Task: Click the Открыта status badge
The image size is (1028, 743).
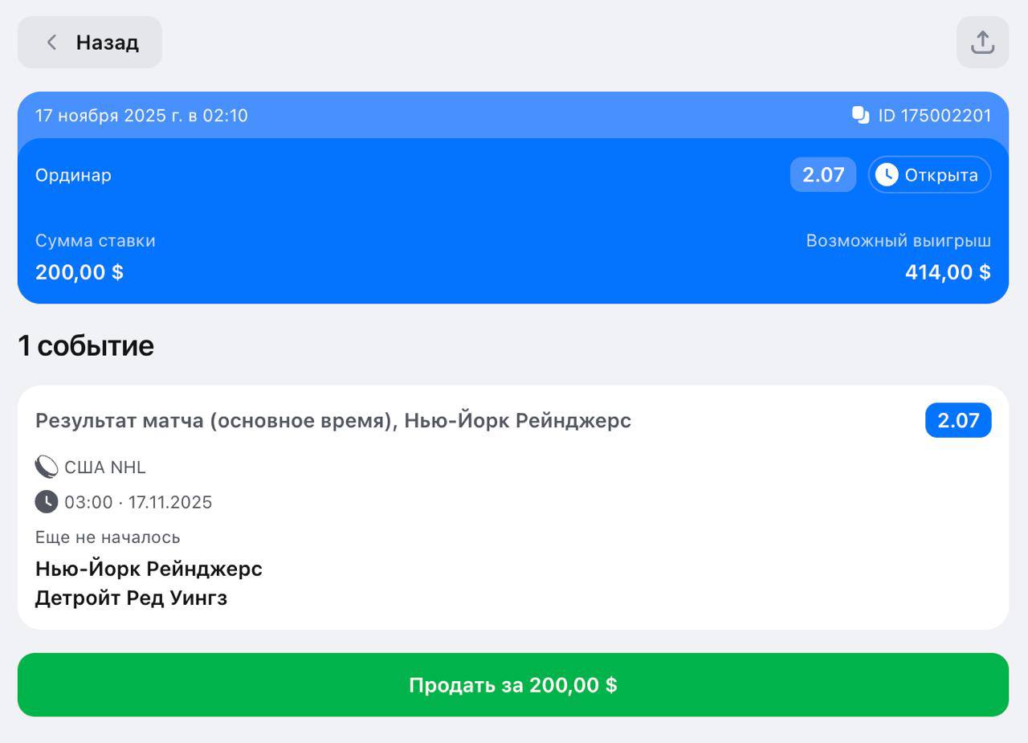Action: [x=929, y=175]
